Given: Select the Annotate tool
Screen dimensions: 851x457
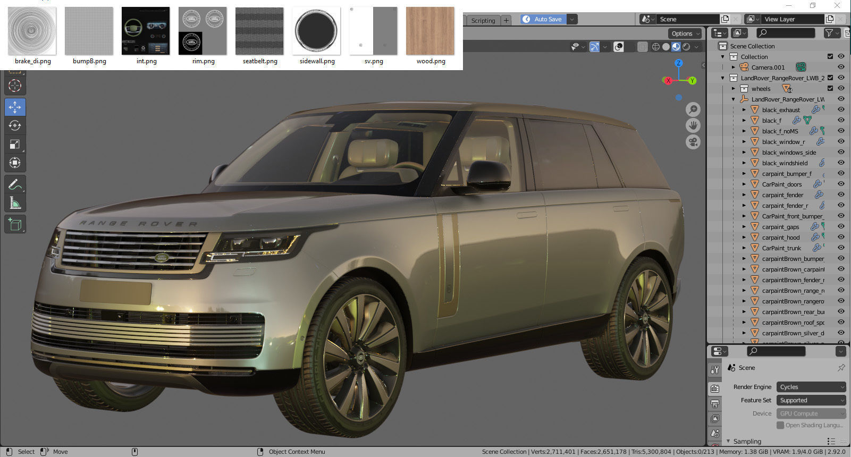Looking at the screenshot, I should 15,184.
